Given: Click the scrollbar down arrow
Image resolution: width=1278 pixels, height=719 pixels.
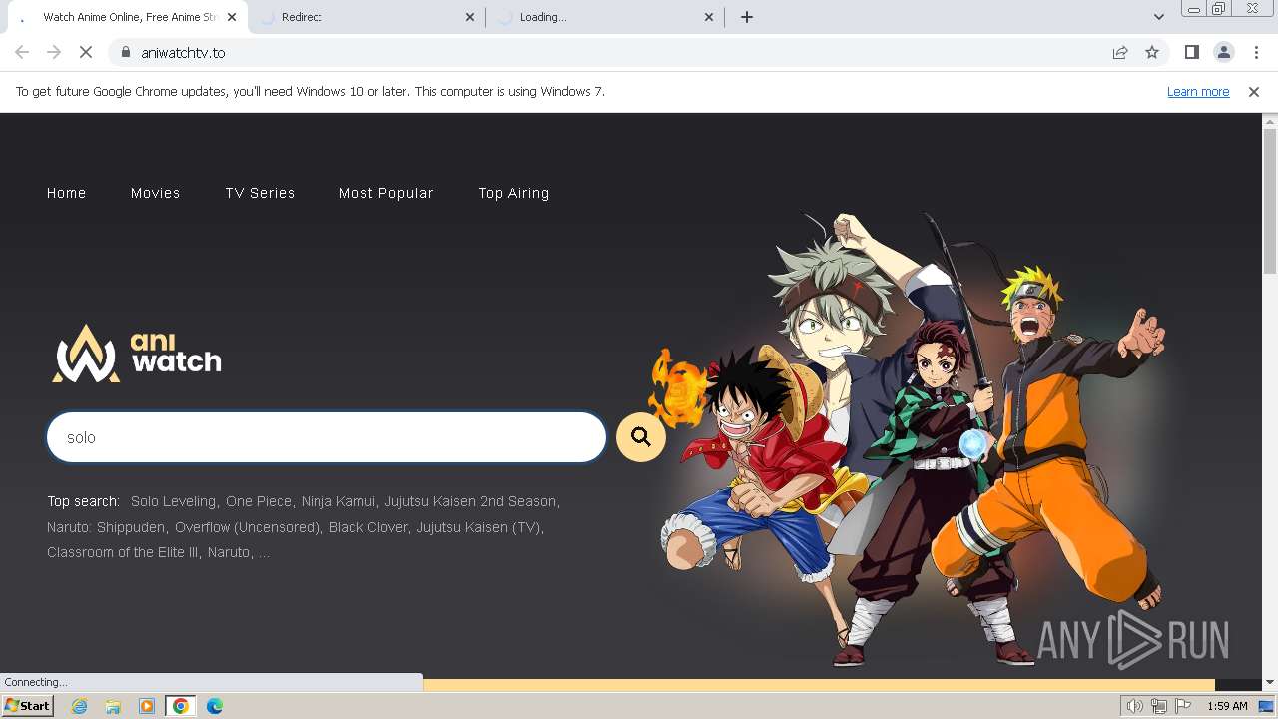Looking at the screenshot, I should click(x=1270, y=682).
